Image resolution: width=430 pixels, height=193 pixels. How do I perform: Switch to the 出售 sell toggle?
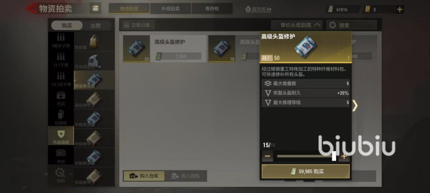click(95, 25)
